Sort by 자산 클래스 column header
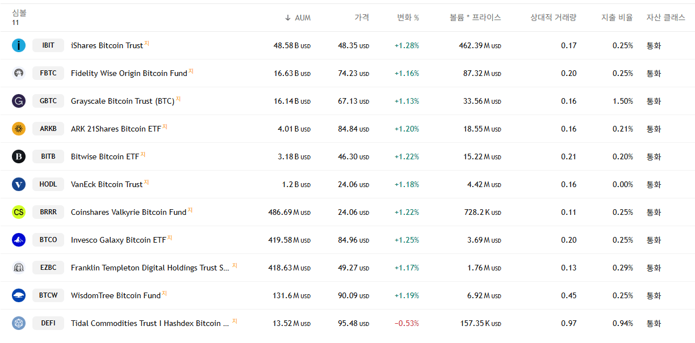 click(x=665, y=18)
